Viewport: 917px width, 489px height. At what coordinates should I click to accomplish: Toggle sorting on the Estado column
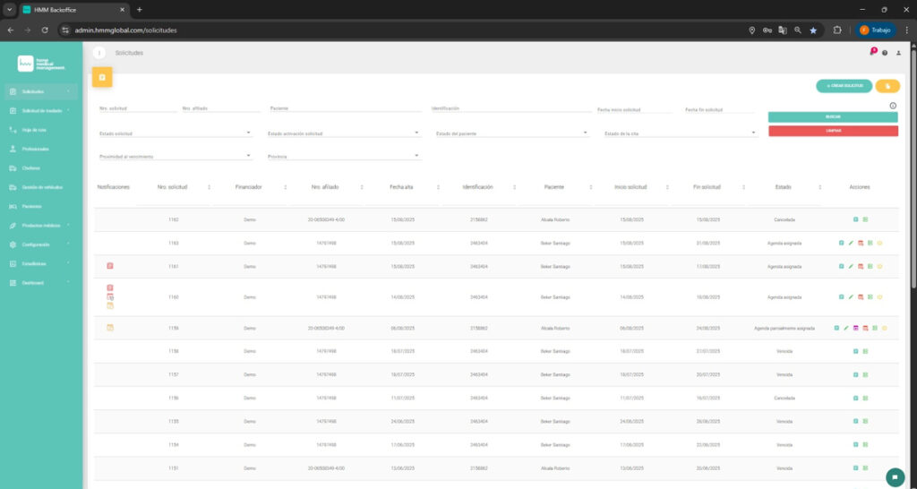(820, 187)
